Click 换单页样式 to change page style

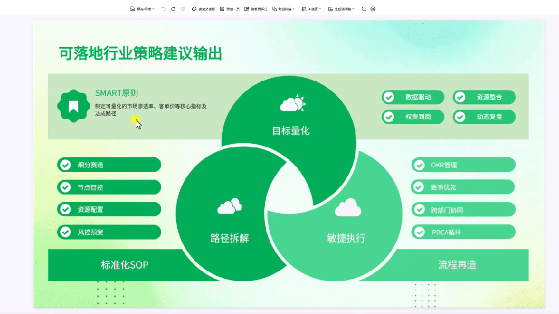pyautogui.click(x=255, y=9)
